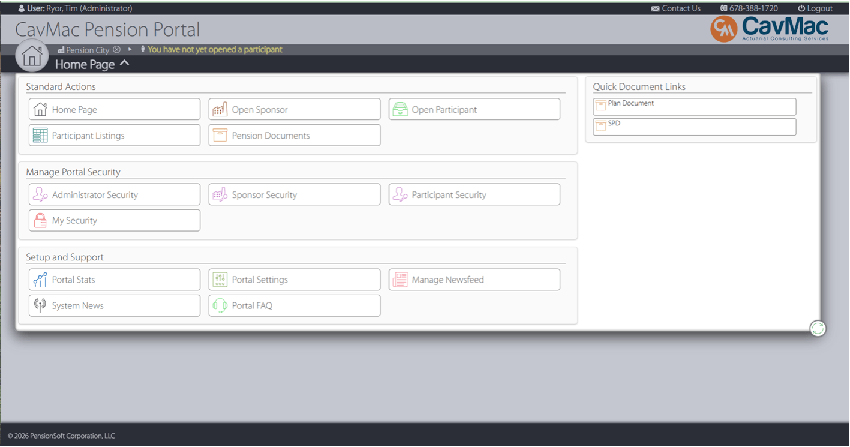Viewport: 850px width, 447px height.
Task: Open the Open Sponsor action
Action: pos(295,109)
